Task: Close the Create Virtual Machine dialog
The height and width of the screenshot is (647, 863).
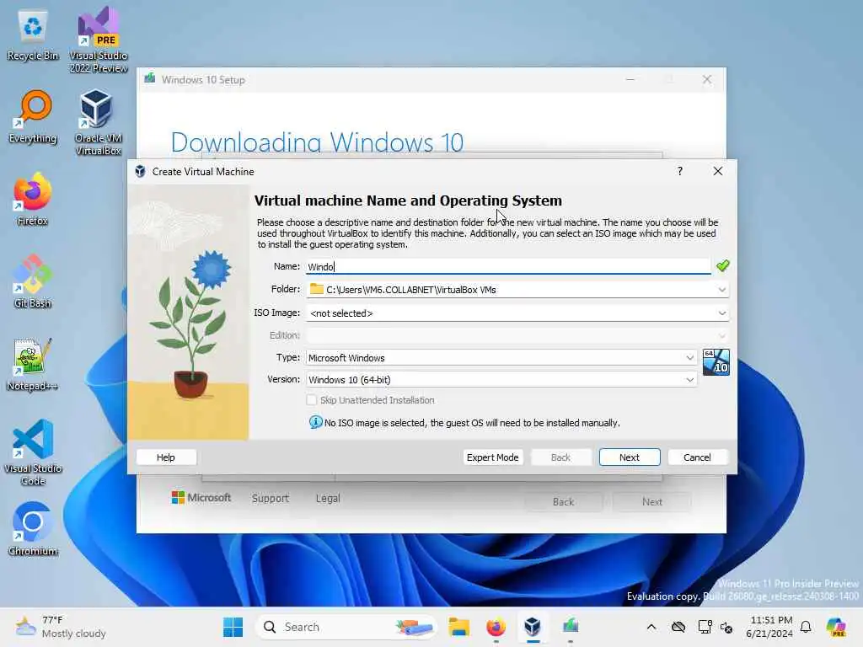Action: click(718, 171)
